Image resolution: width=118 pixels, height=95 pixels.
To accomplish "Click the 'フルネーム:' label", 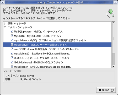I will tap(12, 76).
